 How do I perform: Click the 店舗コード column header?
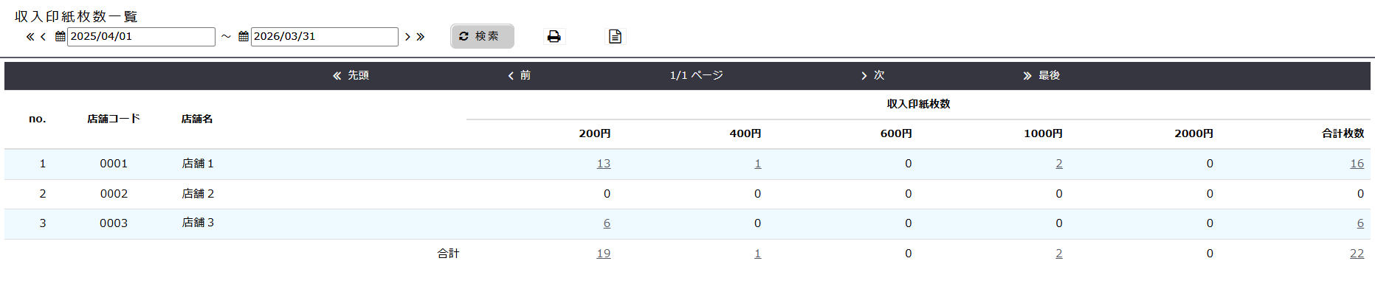(x=114, y=119)
